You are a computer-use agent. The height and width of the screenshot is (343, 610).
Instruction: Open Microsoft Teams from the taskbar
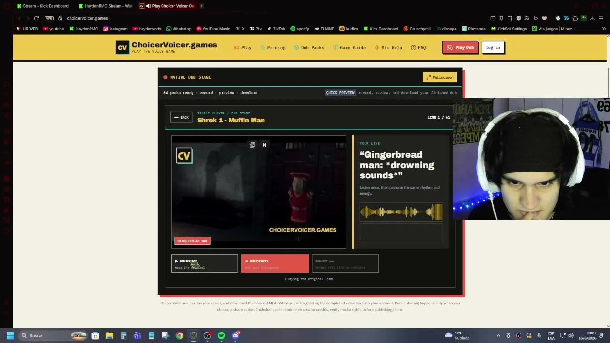click(x=137, y=335)
